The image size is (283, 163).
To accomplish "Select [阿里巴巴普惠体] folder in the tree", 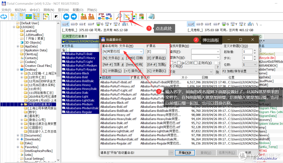I will [x=40, y=104].
